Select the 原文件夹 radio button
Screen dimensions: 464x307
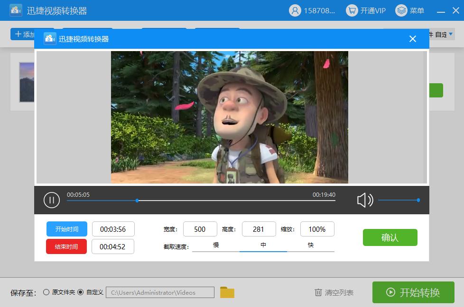(x=46, y=292)
